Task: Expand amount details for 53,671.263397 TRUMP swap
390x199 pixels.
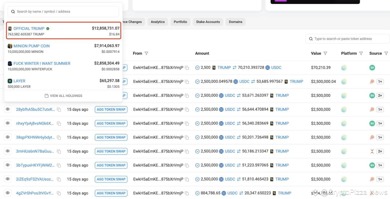Action: click(x=197, y=95)
